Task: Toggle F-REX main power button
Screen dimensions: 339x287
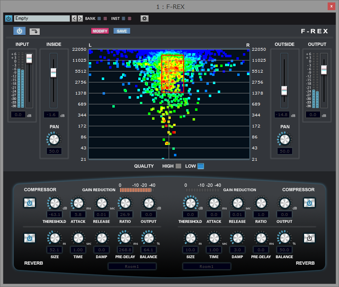Action: [x=19, y=31]
